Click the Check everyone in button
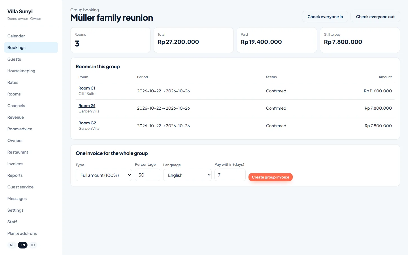Viewport: 408px width, 255px height. point(325,17)
